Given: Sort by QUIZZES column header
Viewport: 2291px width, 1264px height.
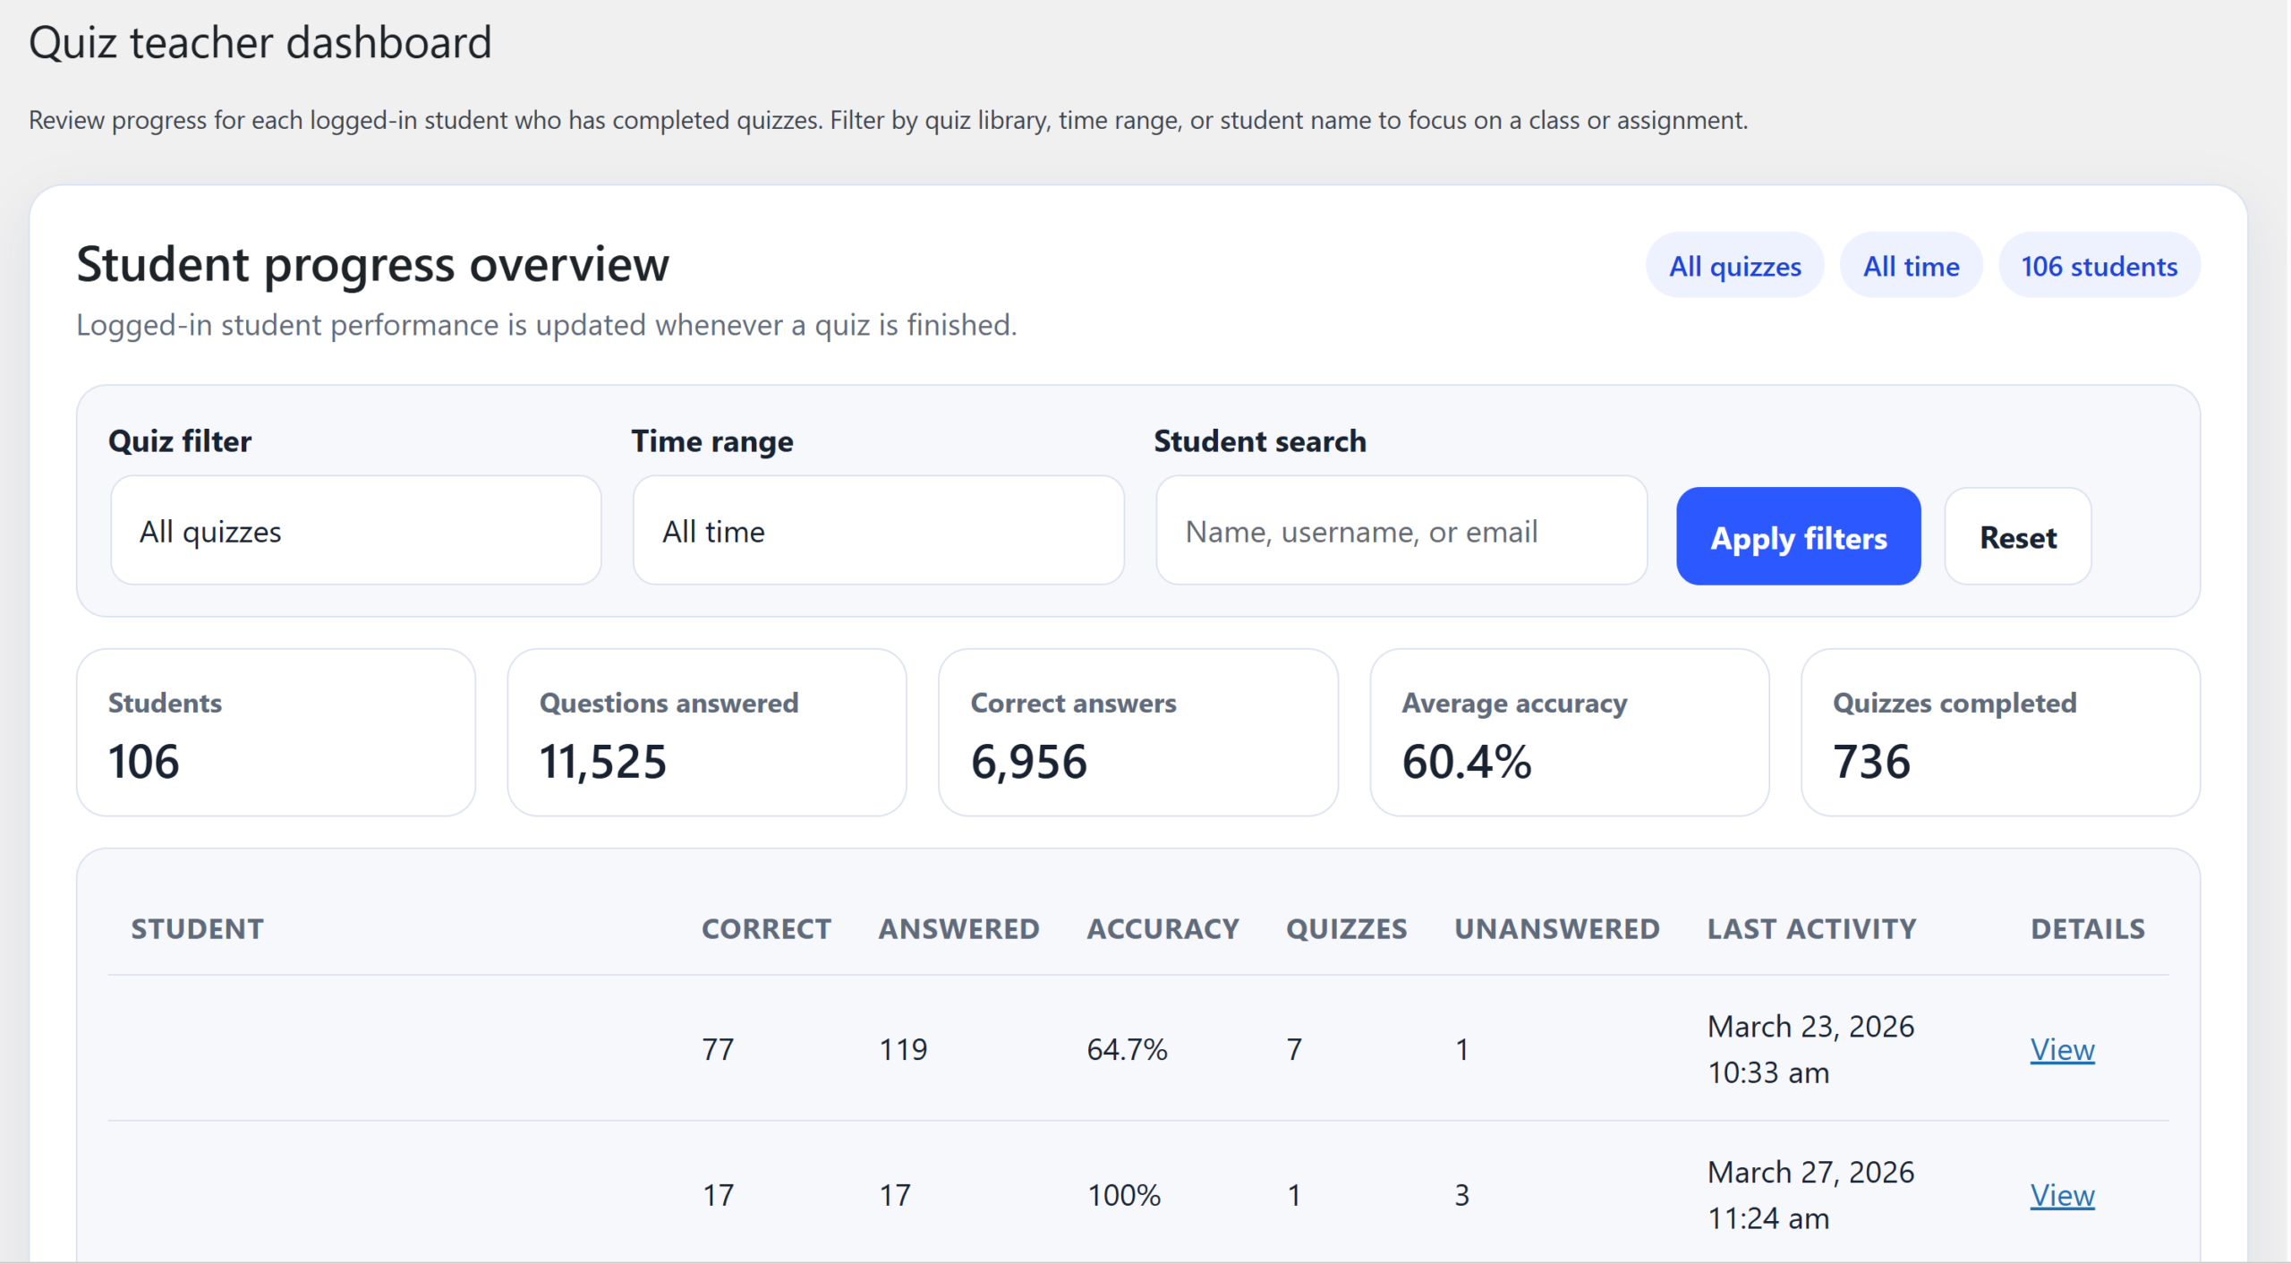Looking at the screenshot, I should coord(1346,928).
